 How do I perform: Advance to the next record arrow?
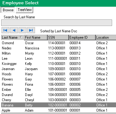(x=23, y=30)
